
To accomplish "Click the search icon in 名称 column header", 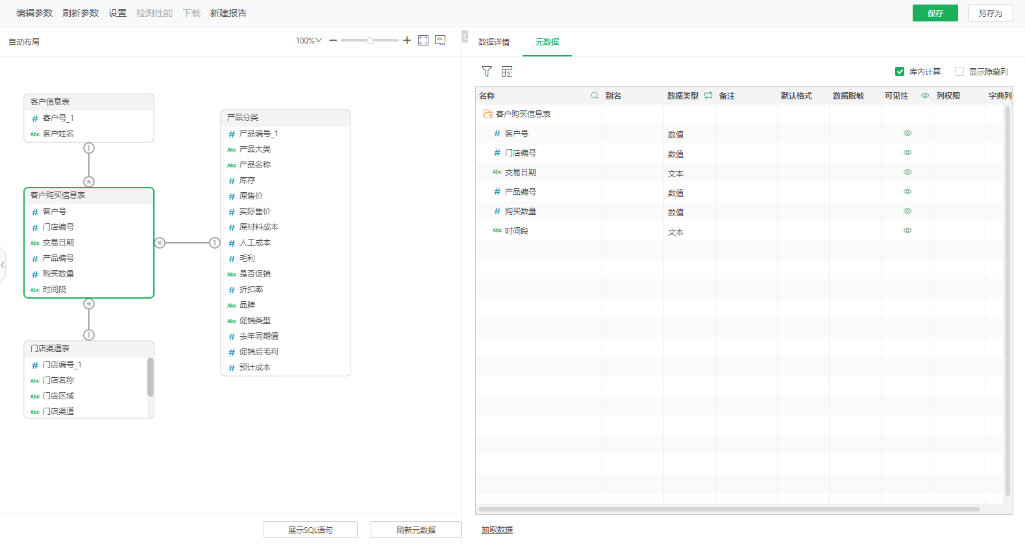I will [595, 95].
